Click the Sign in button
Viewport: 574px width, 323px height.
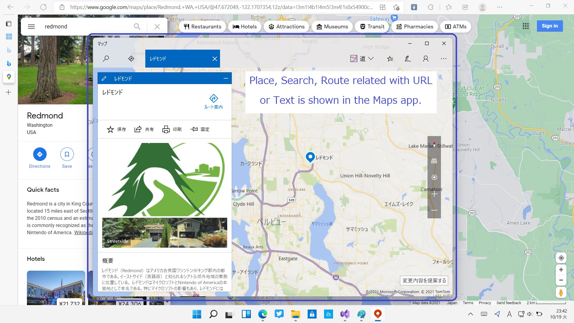click(549, 26)
